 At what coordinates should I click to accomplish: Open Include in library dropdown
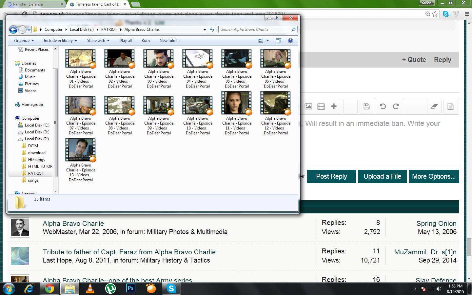pos(60,41)
